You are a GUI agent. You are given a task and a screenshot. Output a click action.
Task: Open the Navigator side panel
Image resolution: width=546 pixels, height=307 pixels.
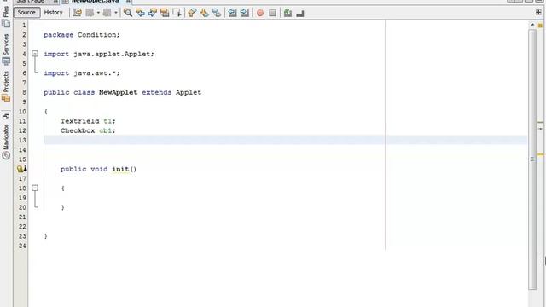tap(6, 142)
